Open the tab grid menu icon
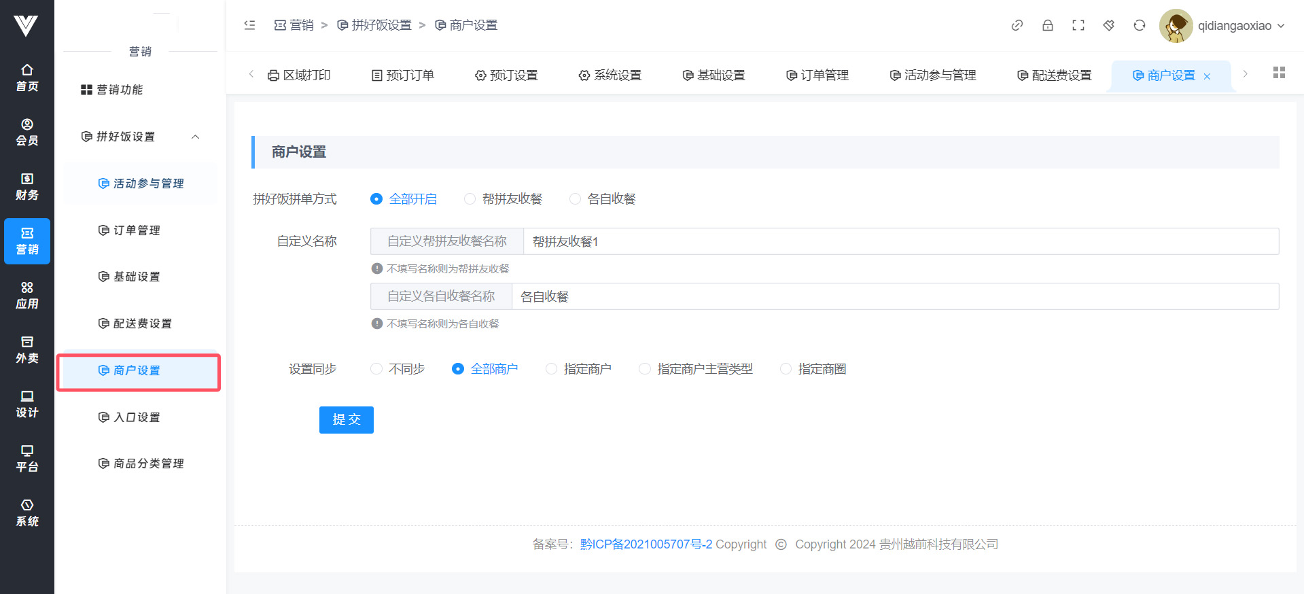This screenshot has width=1304, height=594. pyautogui.click(x=1278, y=73)
